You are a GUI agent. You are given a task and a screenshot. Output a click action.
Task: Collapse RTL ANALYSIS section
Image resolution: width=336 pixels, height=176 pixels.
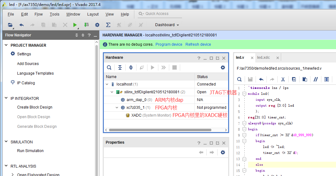point(6,166)
